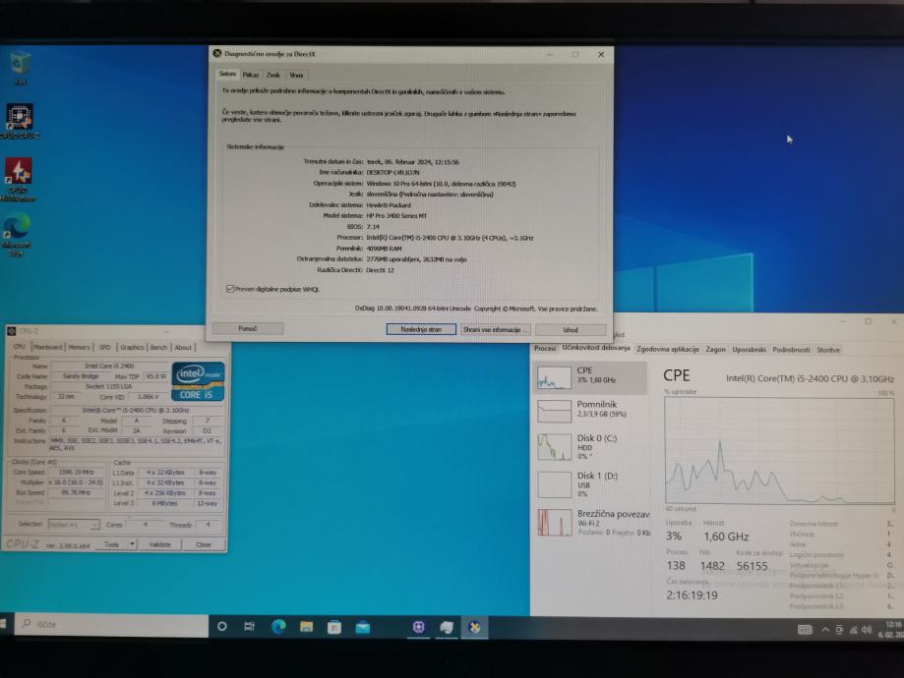
Task: Open Cortana circle icon on taskbar
Action: (x=222, y=627)
